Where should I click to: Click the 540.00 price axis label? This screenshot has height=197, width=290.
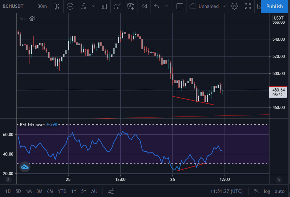(x=279, y=39)
